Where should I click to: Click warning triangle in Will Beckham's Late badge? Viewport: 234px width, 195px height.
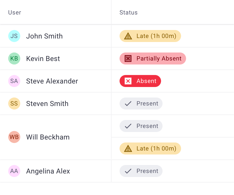click(x=128, y=148)
